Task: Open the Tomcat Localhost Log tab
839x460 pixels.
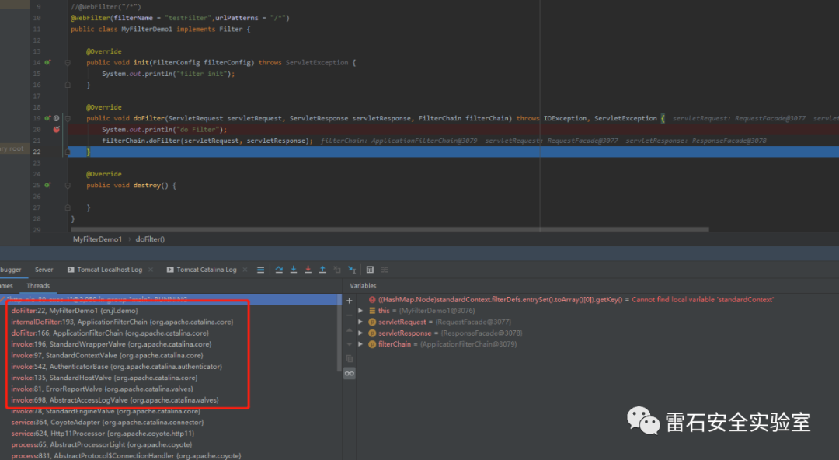Action: point(105,270)
